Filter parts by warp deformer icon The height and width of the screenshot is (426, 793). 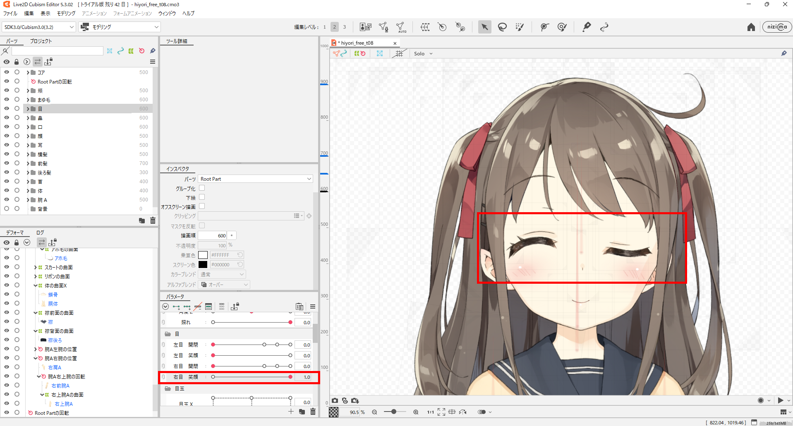point(131,51)
